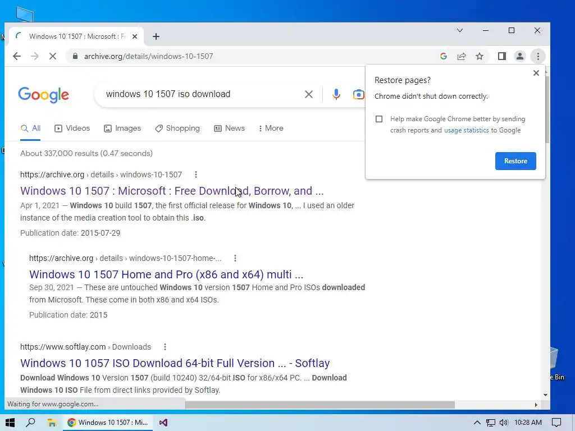Clear the Google search box text
Image resolution: width=575 pixels, height=431 pixels.
309,94
